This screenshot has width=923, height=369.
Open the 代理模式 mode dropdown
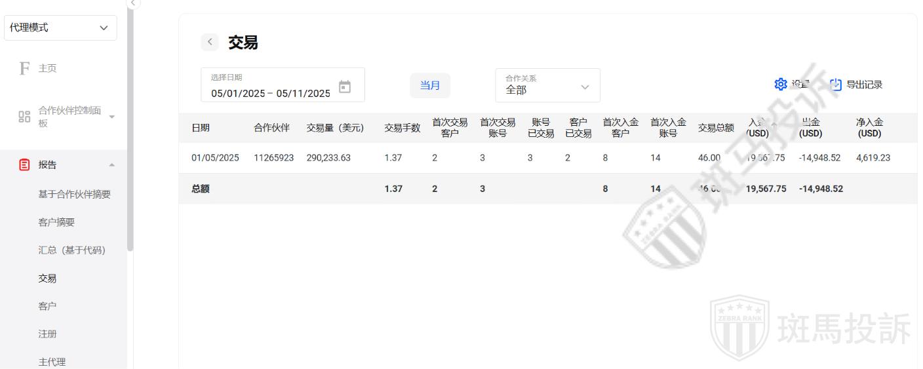coord(60,28)
